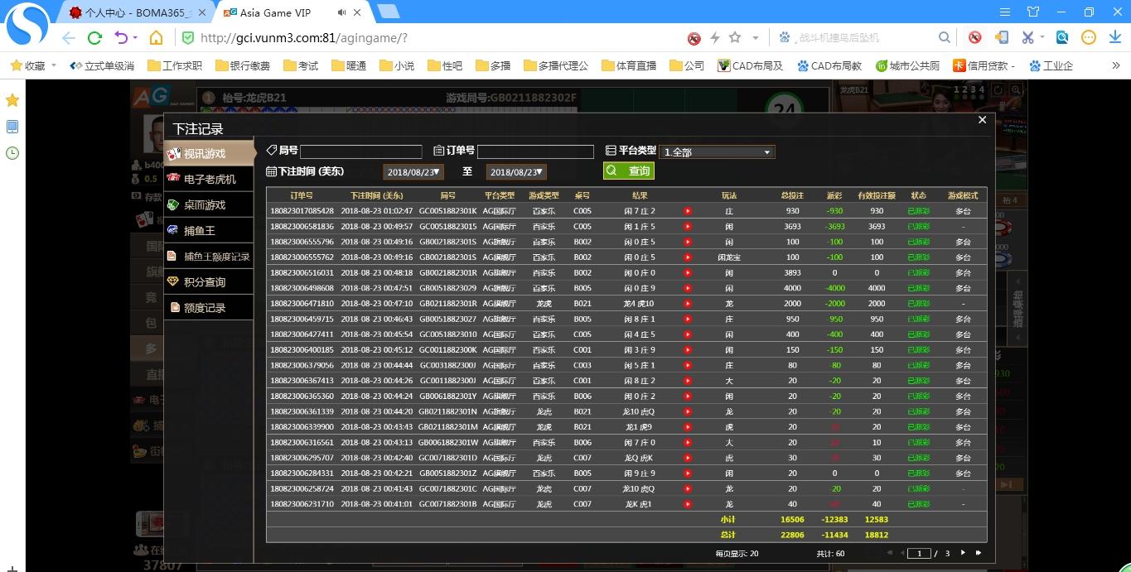Open 额度记录 quota records section
Image resolution: width=1131 pixels, height=572 pixels.
point(204,307)
